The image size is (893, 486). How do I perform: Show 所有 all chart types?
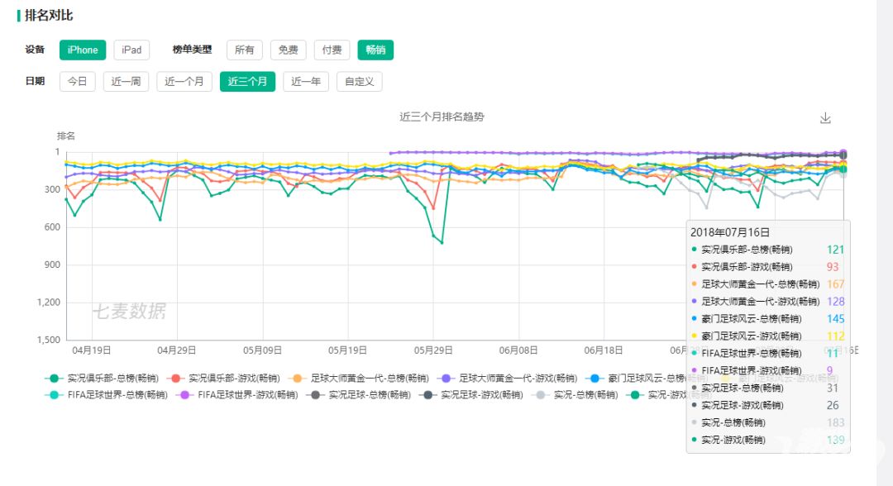tap(245, 50)
